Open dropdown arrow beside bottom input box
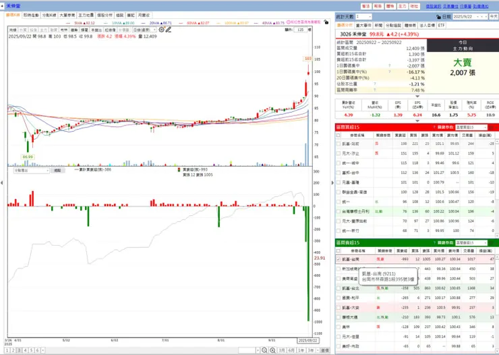Viewport: 499px width, 355px height. 258,350
